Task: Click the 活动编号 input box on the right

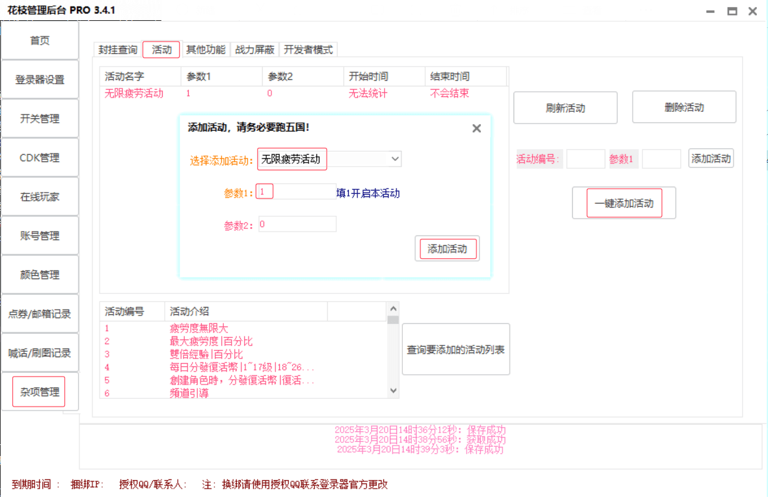Action: point(585,159)
